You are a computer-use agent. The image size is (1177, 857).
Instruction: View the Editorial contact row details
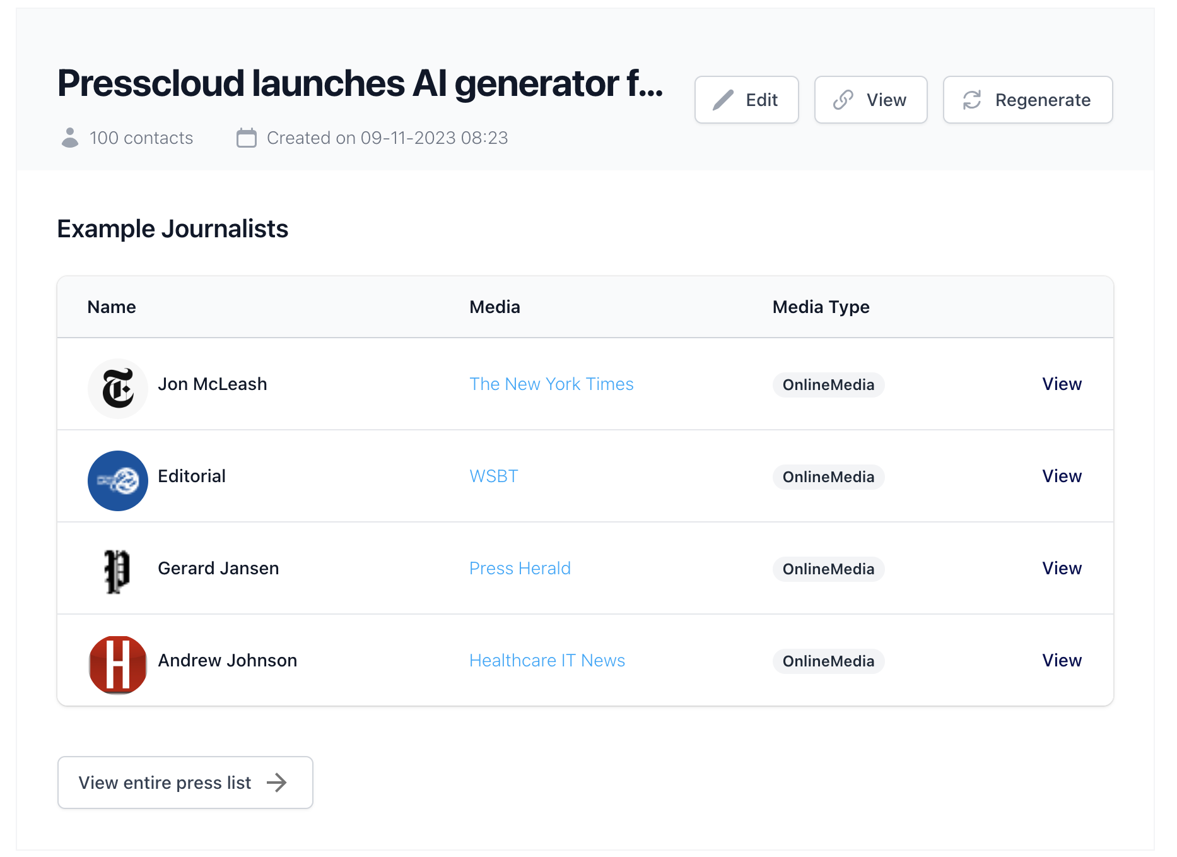[1062, 476]
